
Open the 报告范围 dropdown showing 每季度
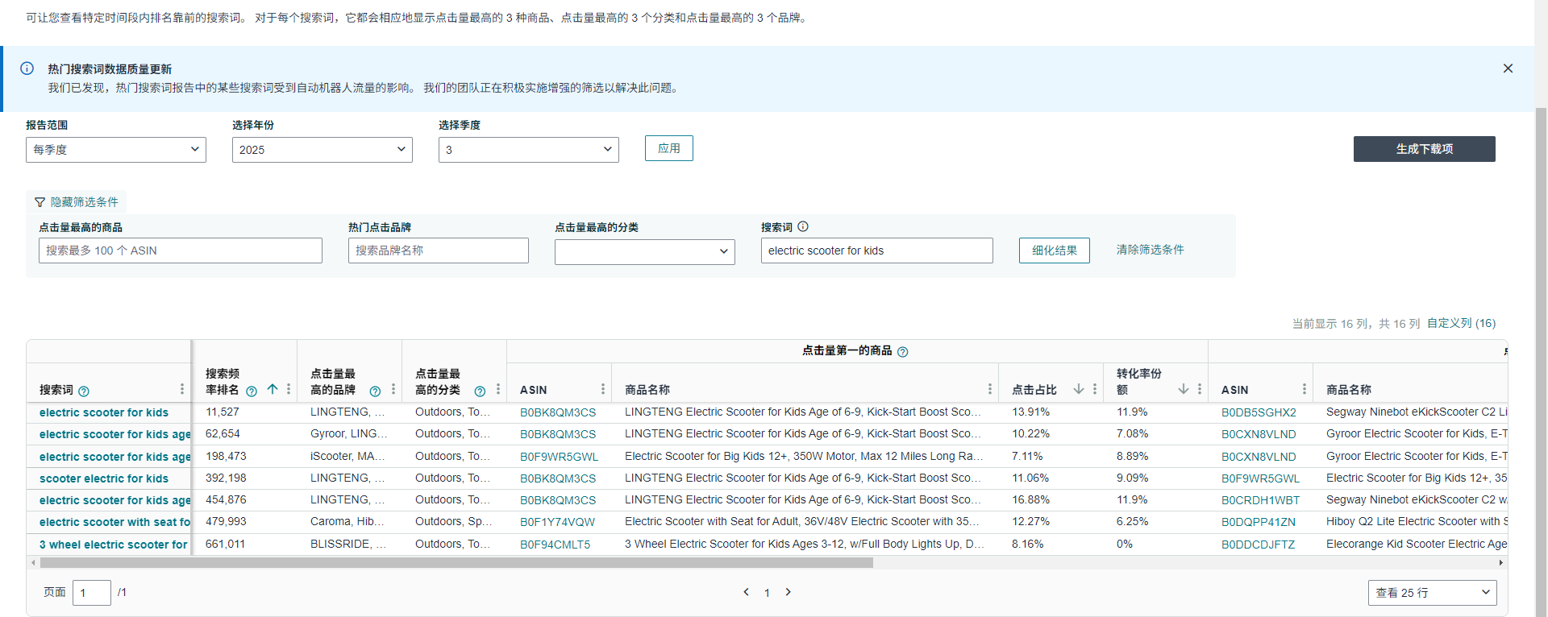(x=116, y=150)
